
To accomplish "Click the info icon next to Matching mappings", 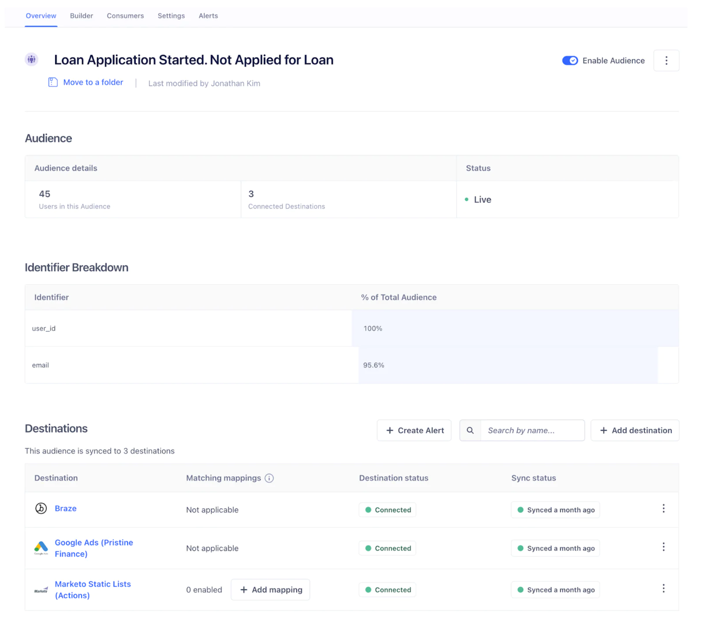I will click(270, 478).
